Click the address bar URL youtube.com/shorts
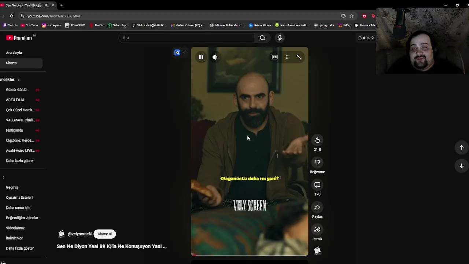This screenshot has width=469, height=264. click(x=54, y=16)
